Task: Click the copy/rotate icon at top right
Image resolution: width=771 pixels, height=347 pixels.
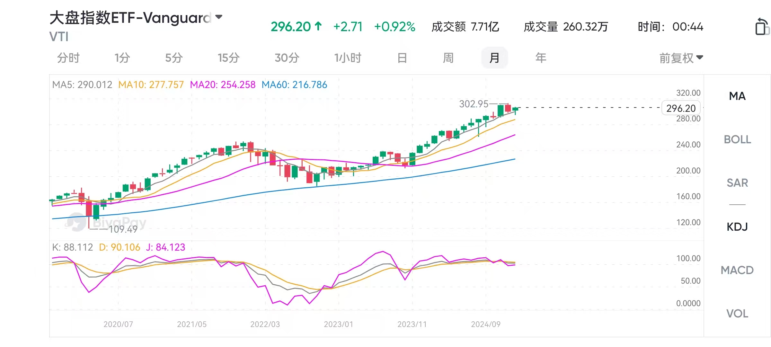Action: [762, 26]
